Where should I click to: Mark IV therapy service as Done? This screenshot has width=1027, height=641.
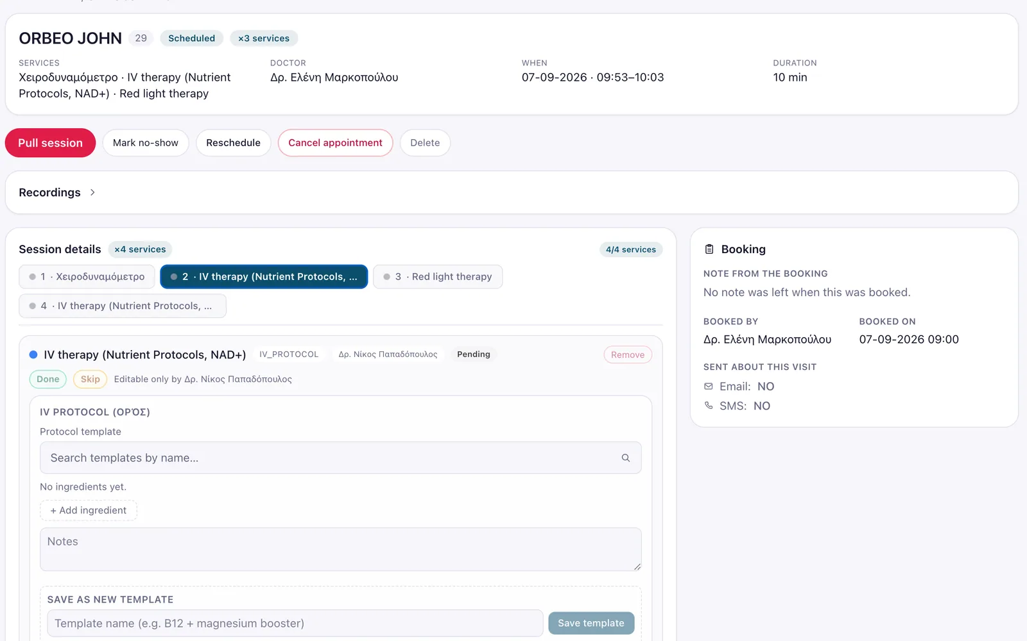(x=48, y=379)
